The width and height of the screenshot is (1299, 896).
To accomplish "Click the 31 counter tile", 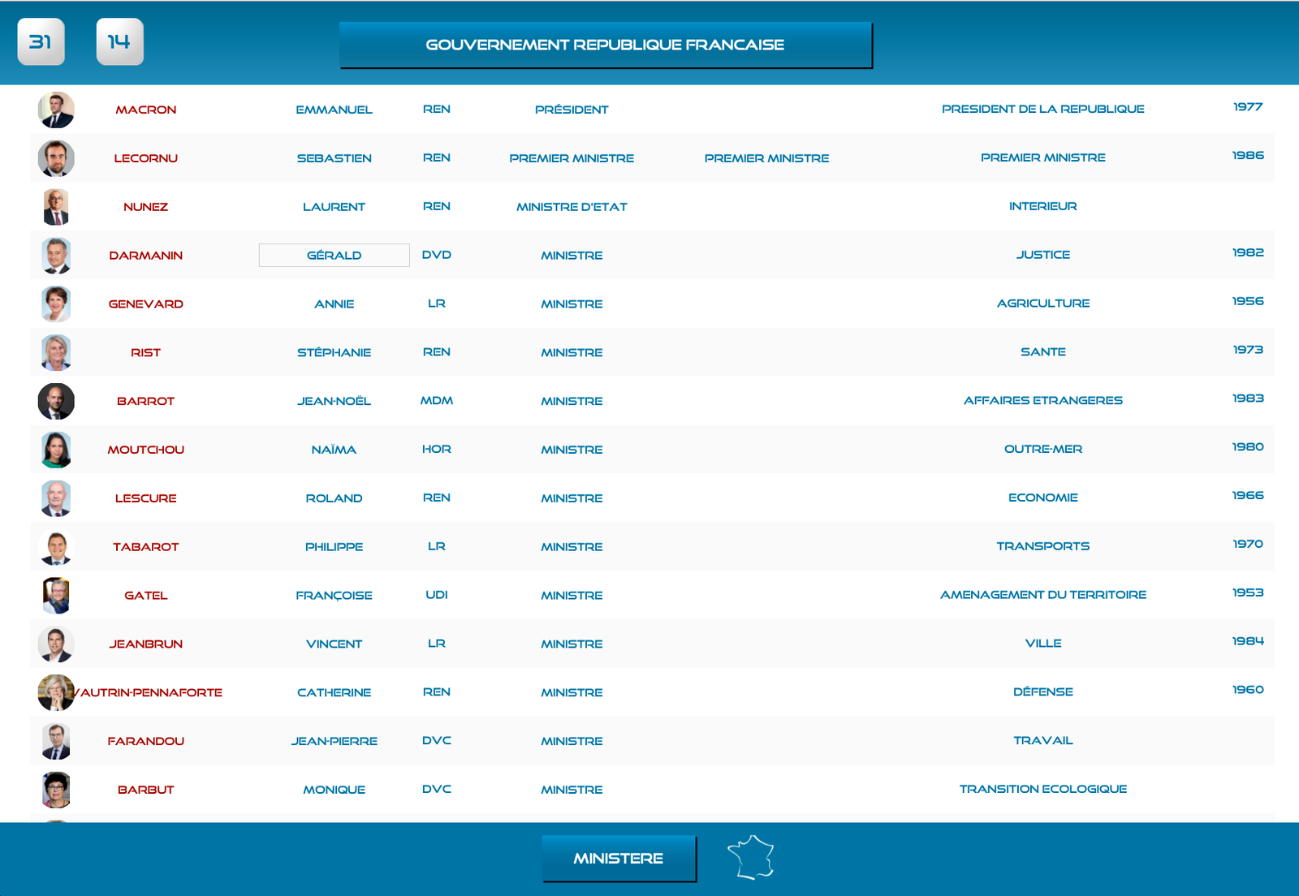I will 41,41.
